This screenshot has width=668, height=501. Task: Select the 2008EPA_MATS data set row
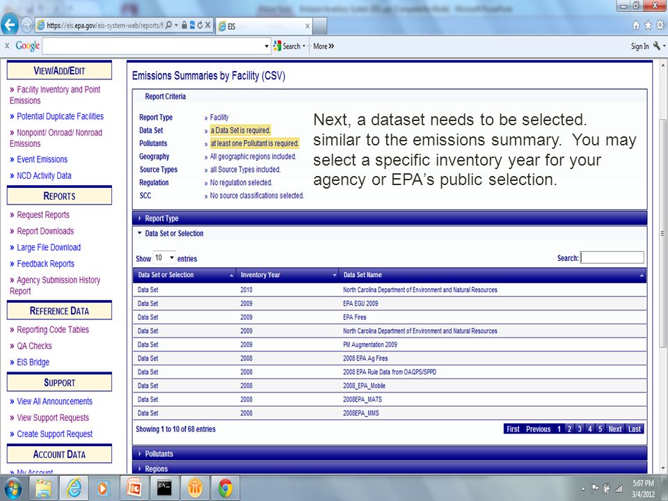(x=390, y=399)
